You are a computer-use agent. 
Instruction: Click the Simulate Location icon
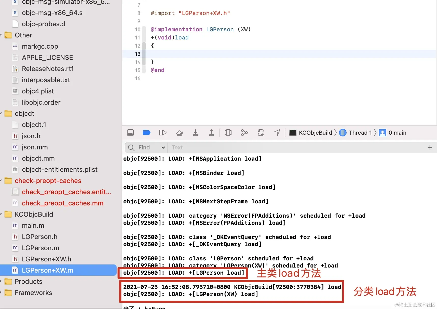(277, 133)
